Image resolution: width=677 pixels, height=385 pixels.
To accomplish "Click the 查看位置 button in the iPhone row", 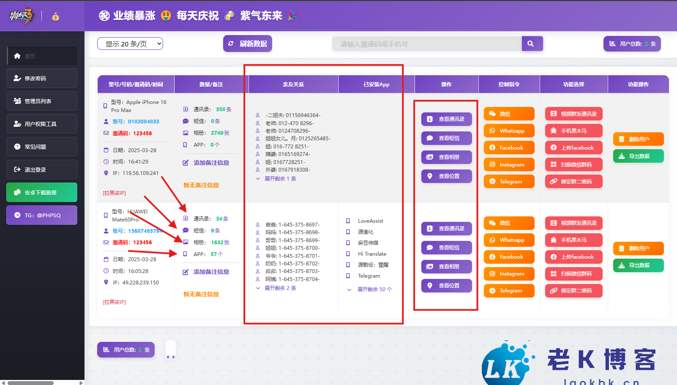I will [x=446, y=176].
